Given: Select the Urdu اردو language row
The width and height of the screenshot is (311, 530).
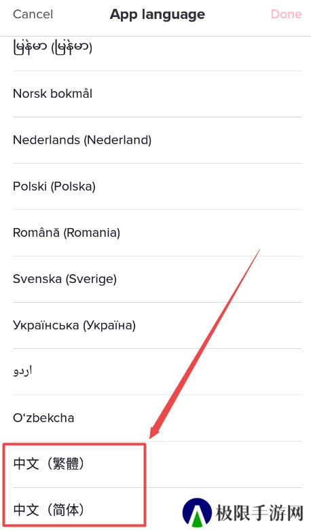Looking at the screenshot, I should tap(157, 371).
